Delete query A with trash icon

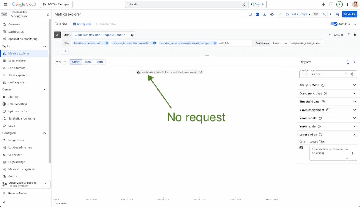(x=355, y=35)
